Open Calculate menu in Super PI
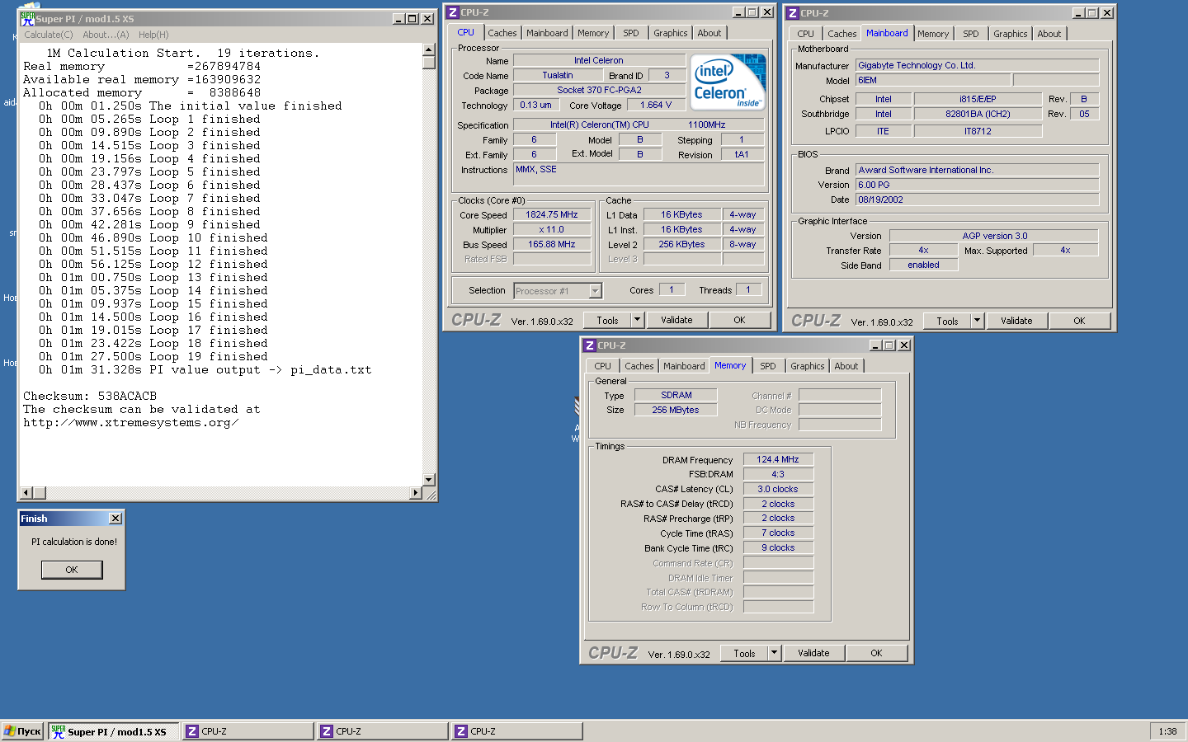The width and height of the screenshot is (1188, 742). (49, 35)
